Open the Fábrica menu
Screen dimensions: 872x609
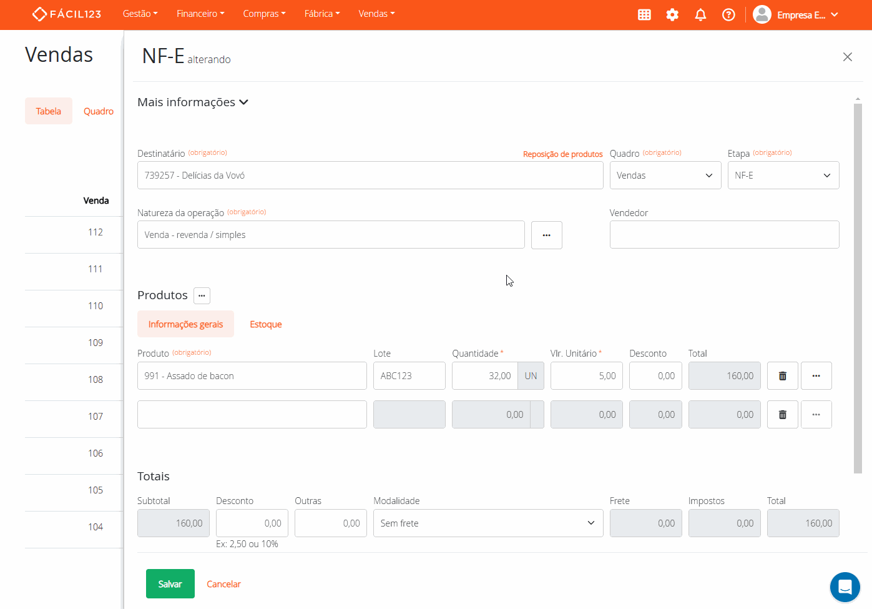tap(321, 14)
